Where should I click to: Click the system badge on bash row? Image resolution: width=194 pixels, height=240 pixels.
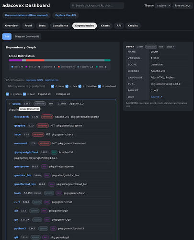click(49, 193)
